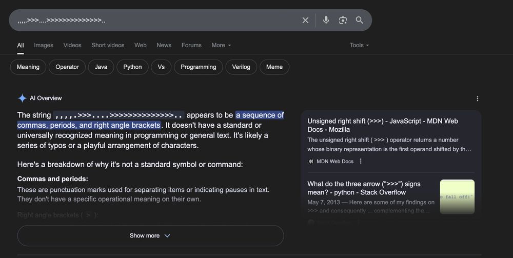513x258 pixels.
Task: Go to the News tab
Action: pyautogui.click(x=164, y=45)
